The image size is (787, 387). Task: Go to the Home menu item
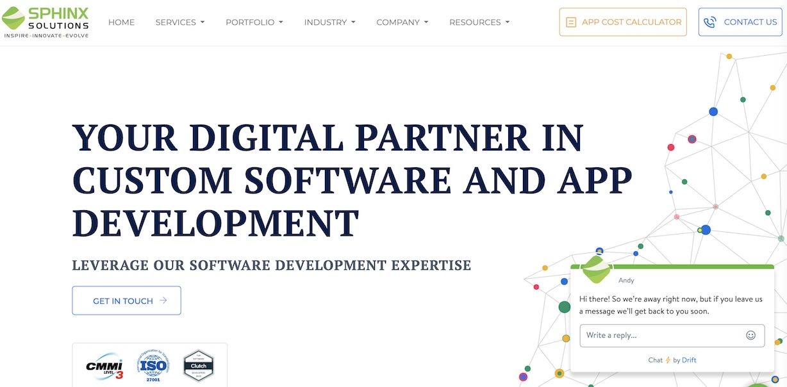coord(121,22)
